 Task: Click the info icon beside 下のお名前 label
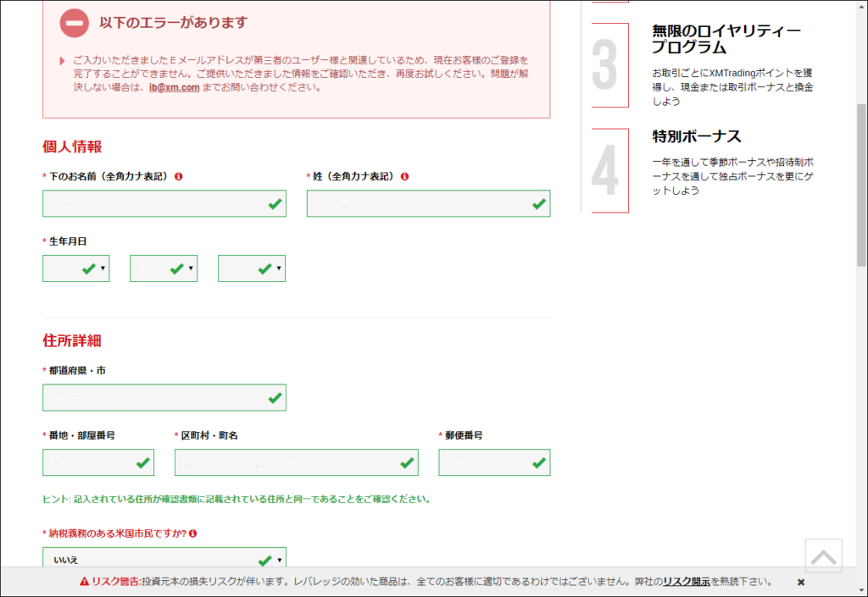pyautogui.click(x=178, y=176)
